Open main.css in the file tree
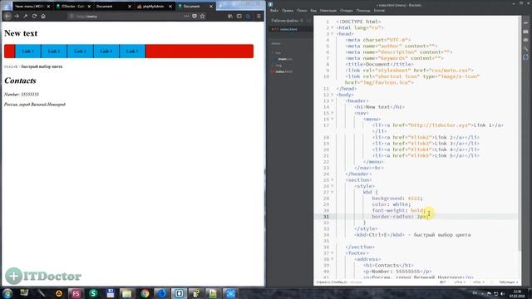 [285, 59]
